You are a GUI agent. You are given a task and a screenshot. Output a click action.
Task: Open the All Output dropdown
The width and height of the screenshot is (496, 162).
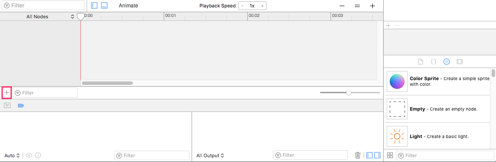click(x=210, y=155)
